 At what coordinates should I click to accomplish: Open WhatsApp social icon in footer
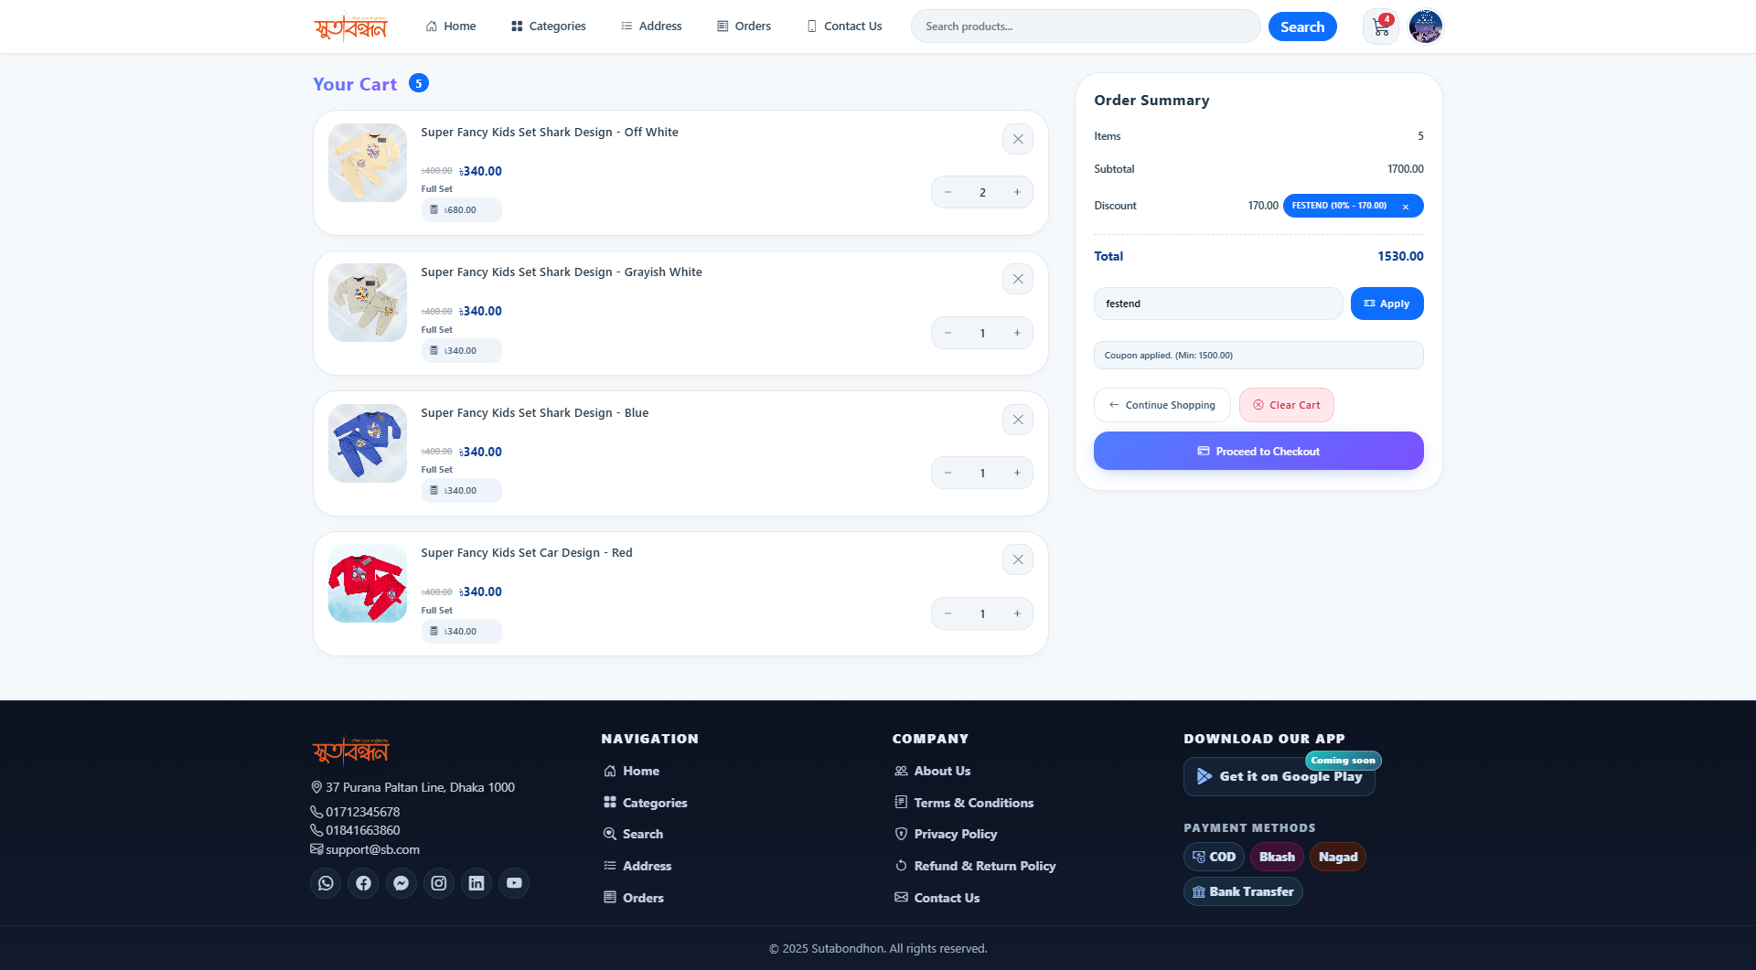click(x=326, y=883)
